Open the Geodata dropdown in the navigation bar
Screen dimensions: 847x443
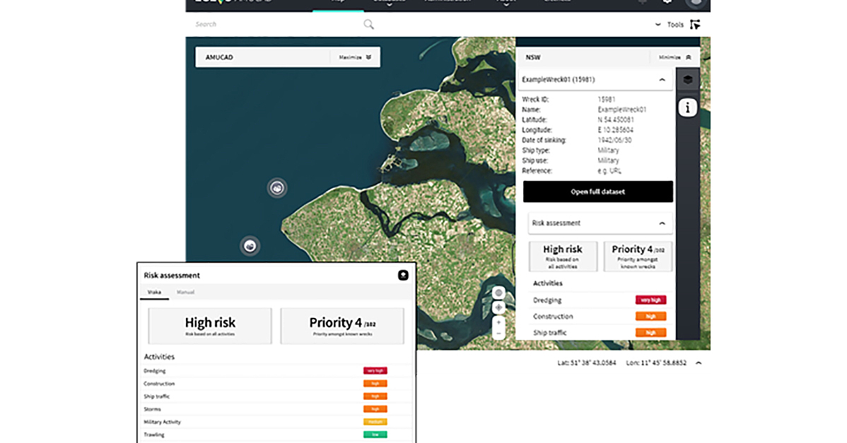[391, 1]
